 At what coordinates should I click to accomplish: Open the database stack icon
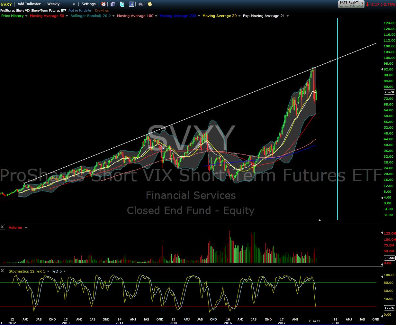point(113,4)
